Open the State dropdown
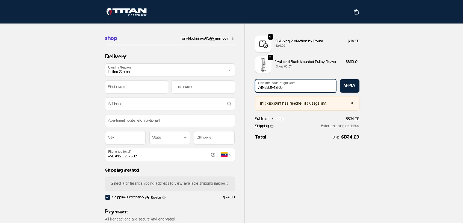 (170, 137)
